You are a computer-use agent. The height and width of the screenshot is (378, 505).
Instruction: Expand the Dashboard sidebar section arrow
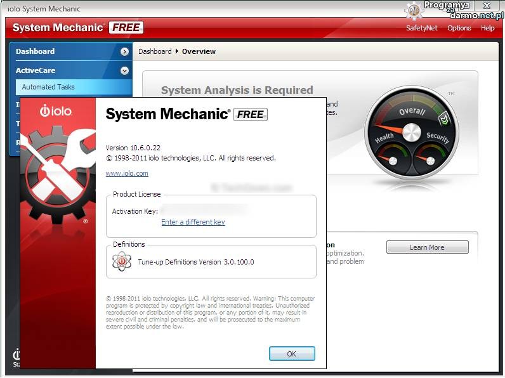pos(124,51)
